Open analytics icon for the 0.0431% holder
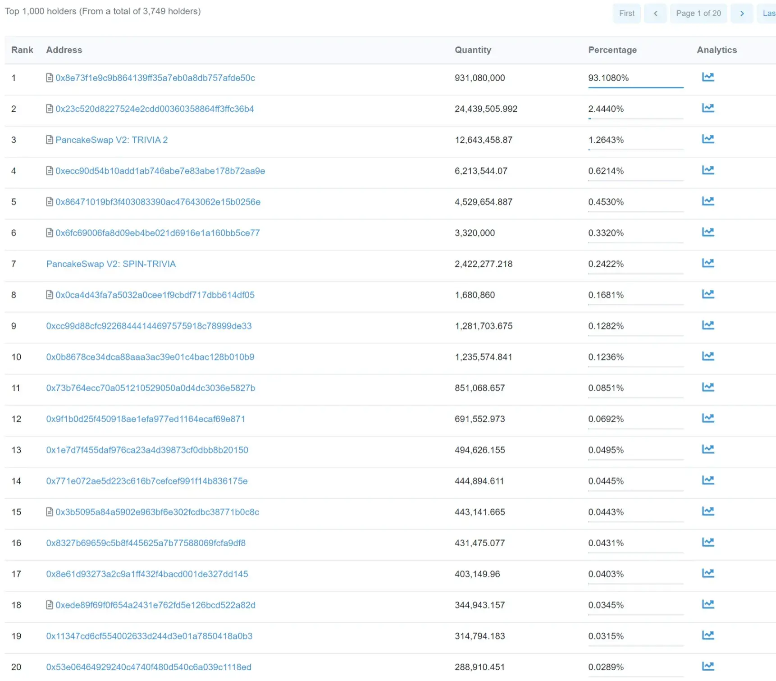Image resolution: width=776 pixels, height=681 pixels. (x=708, y=543)
